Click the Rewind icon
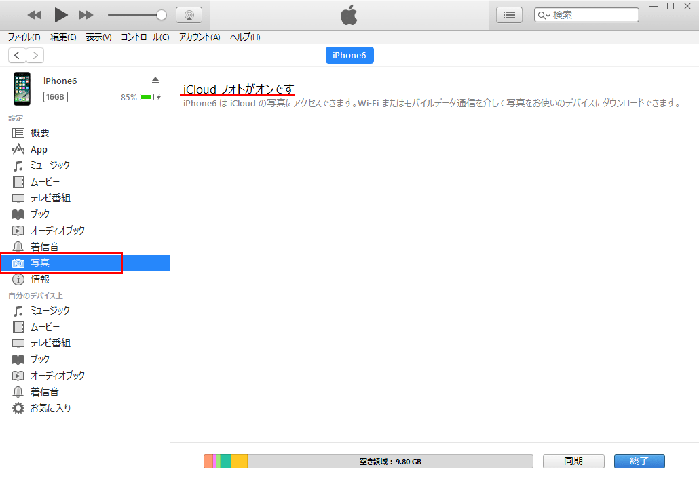This screenshot has height=480, width=699. click(34, 14)
